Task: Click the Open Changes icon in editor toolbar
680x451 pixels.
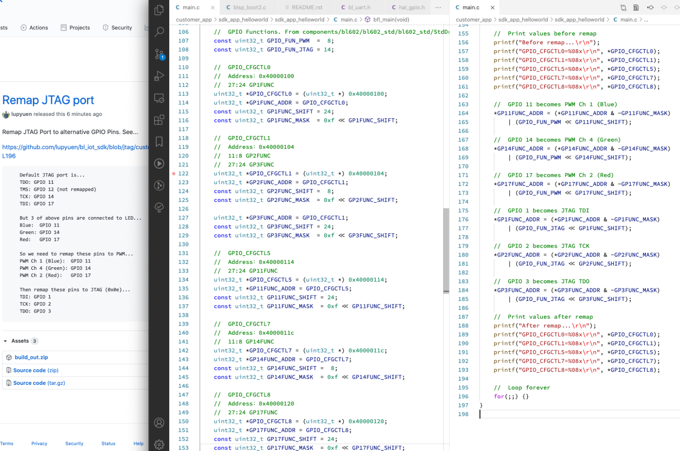Action: (623, 7)
